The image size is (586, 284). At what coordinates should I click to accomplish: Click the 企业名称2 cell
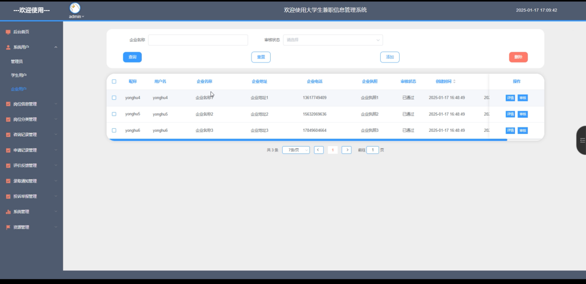tap(204, 114)
